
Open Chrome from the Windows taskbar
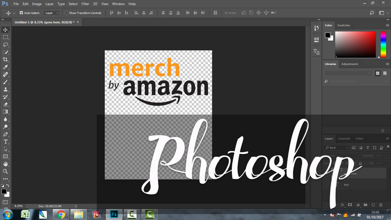[60, 214]
